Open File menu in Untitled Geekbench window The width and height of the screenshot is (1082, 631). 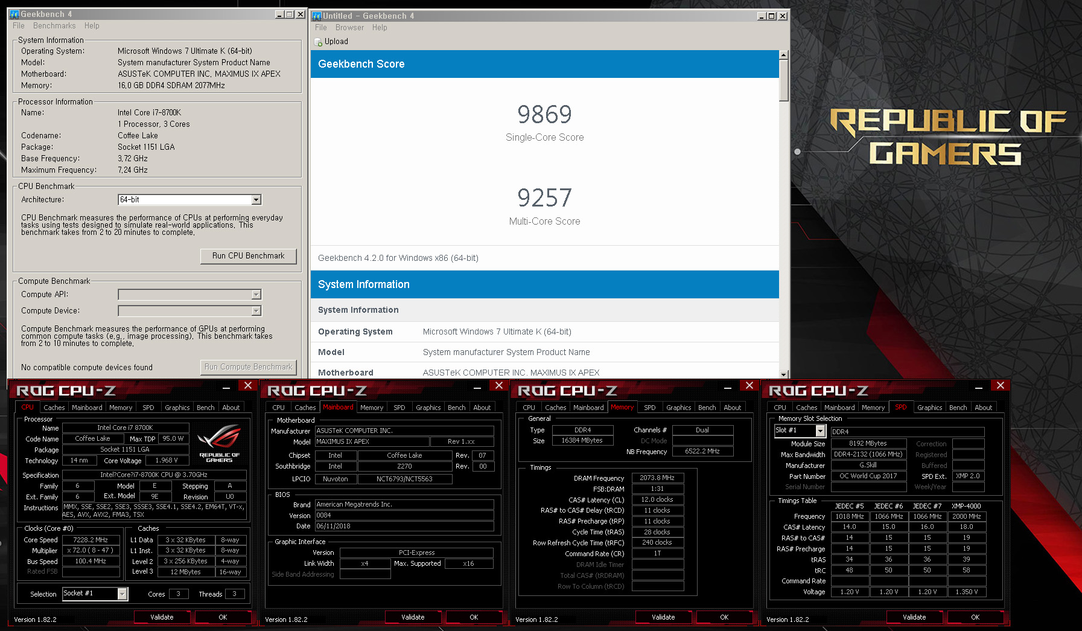(x=321, y=28)
